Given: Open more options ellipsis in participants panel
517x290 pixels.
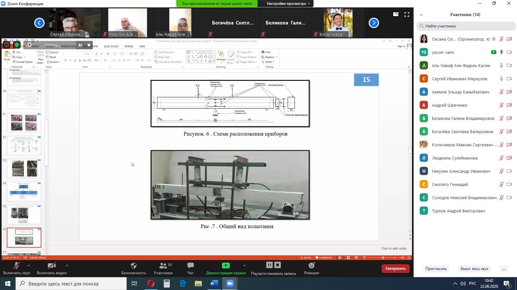Looking at the screenshot, I should tap(504, 269).
